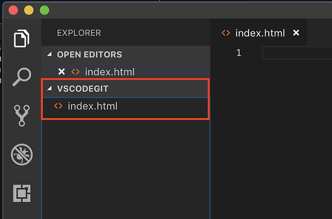Click HTML file icon in Open Editors row

pos(75,71)
